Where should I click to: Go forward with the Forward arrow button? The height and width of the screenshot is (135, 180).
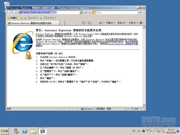14,12
